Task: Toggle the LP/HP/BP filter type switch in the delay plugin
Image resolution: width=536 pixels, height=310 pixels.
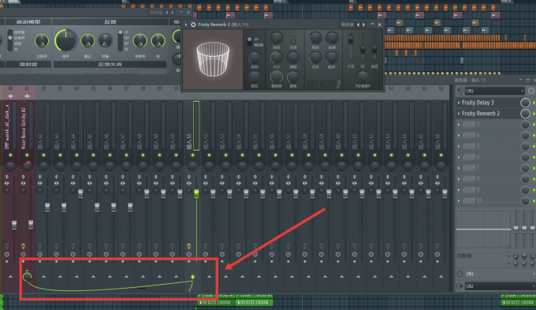Action: pos(120,40)
